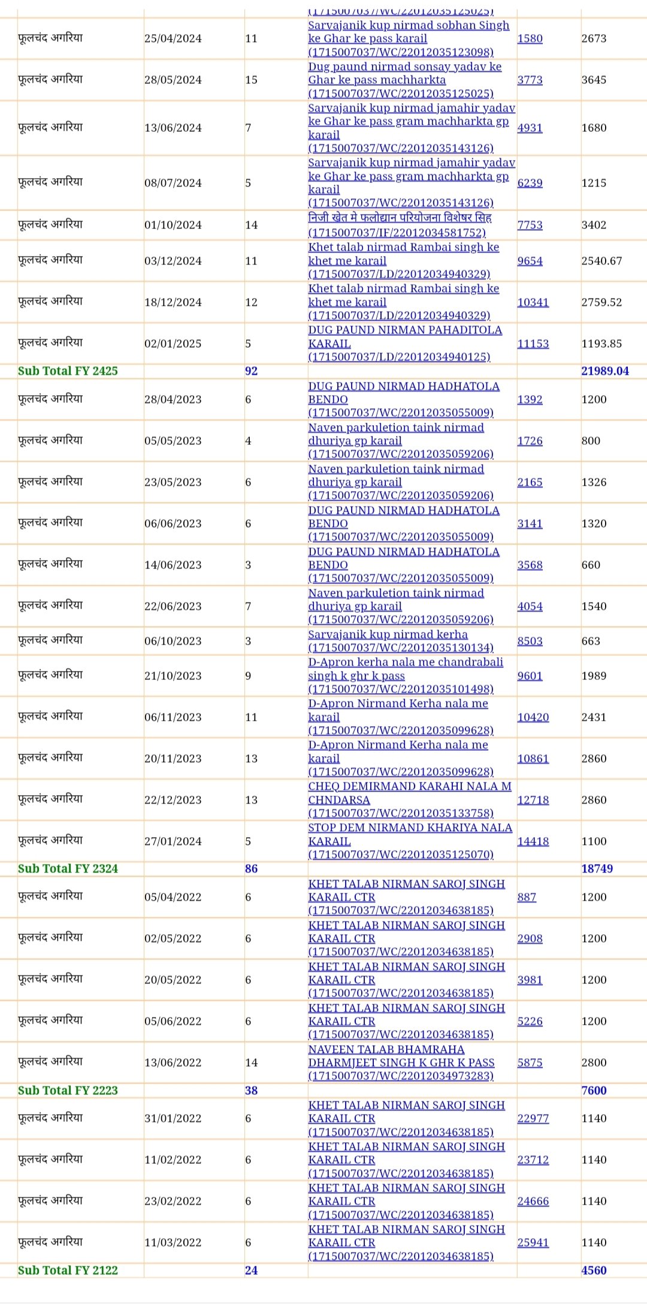Screen dimensions: 647x1306
Task: Select muster roll number 7753
Action: tap(530, 225)
